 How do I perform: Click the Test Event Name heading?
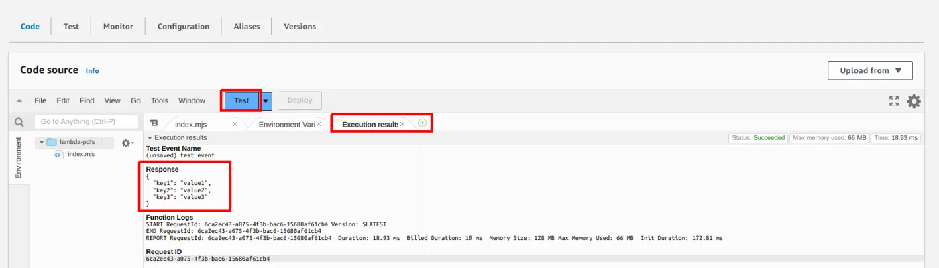pos(173,148)
